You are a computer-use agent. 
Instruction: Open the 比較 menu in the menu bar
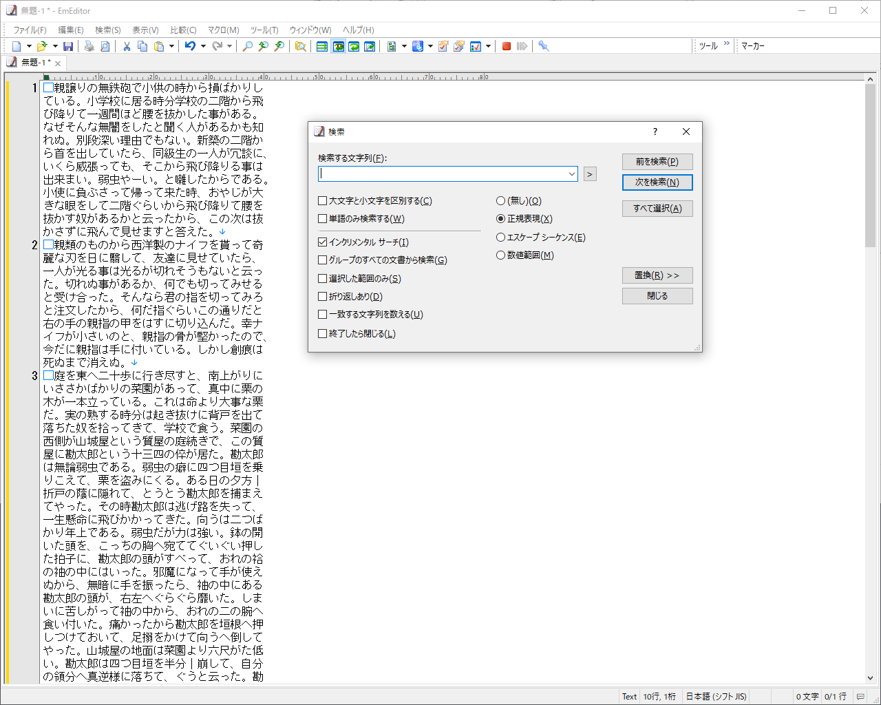point(183,30)
